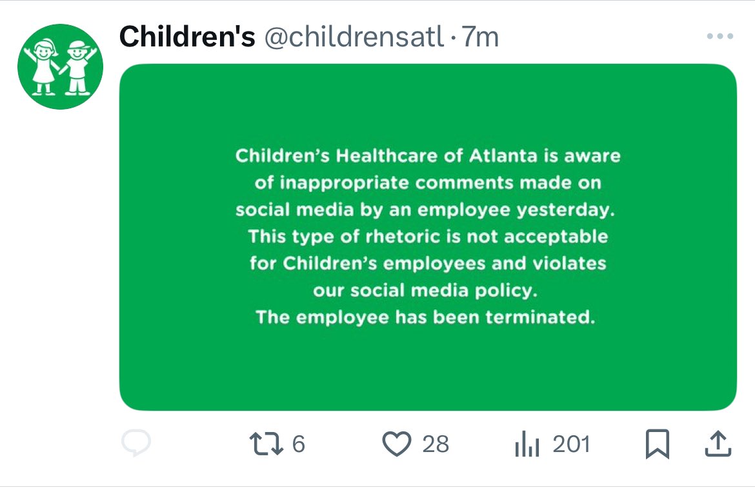
Task: Click the like count 28
Action: pyautogui.click(x=436, y=444)
